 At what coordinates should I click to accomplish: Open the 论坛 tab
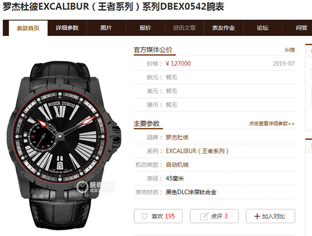pyautogui.click(x=262, y=28)
